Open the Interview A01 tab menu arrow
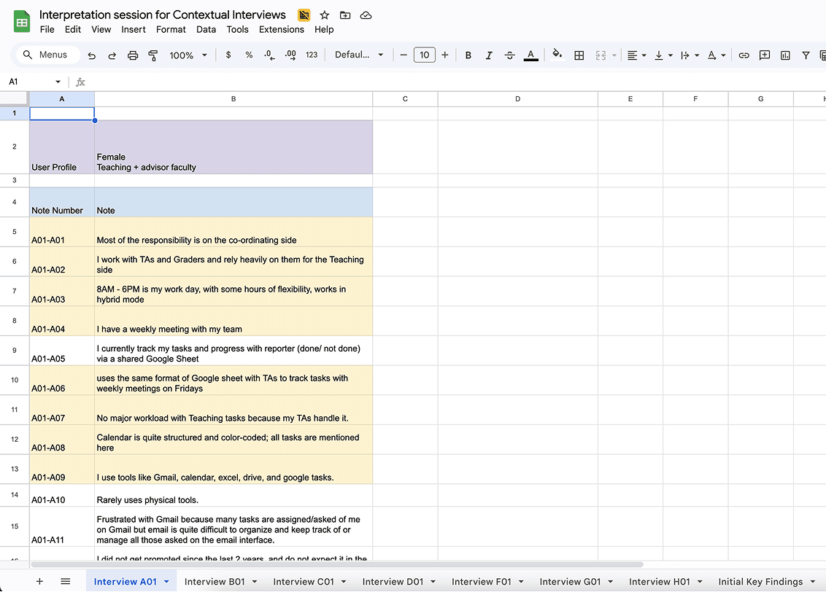 [x=166, y=582]
